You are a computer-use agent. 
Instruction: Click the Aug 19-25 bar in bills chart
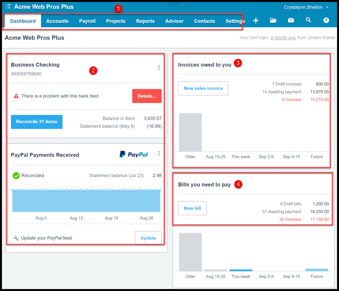tap(216, 270)
